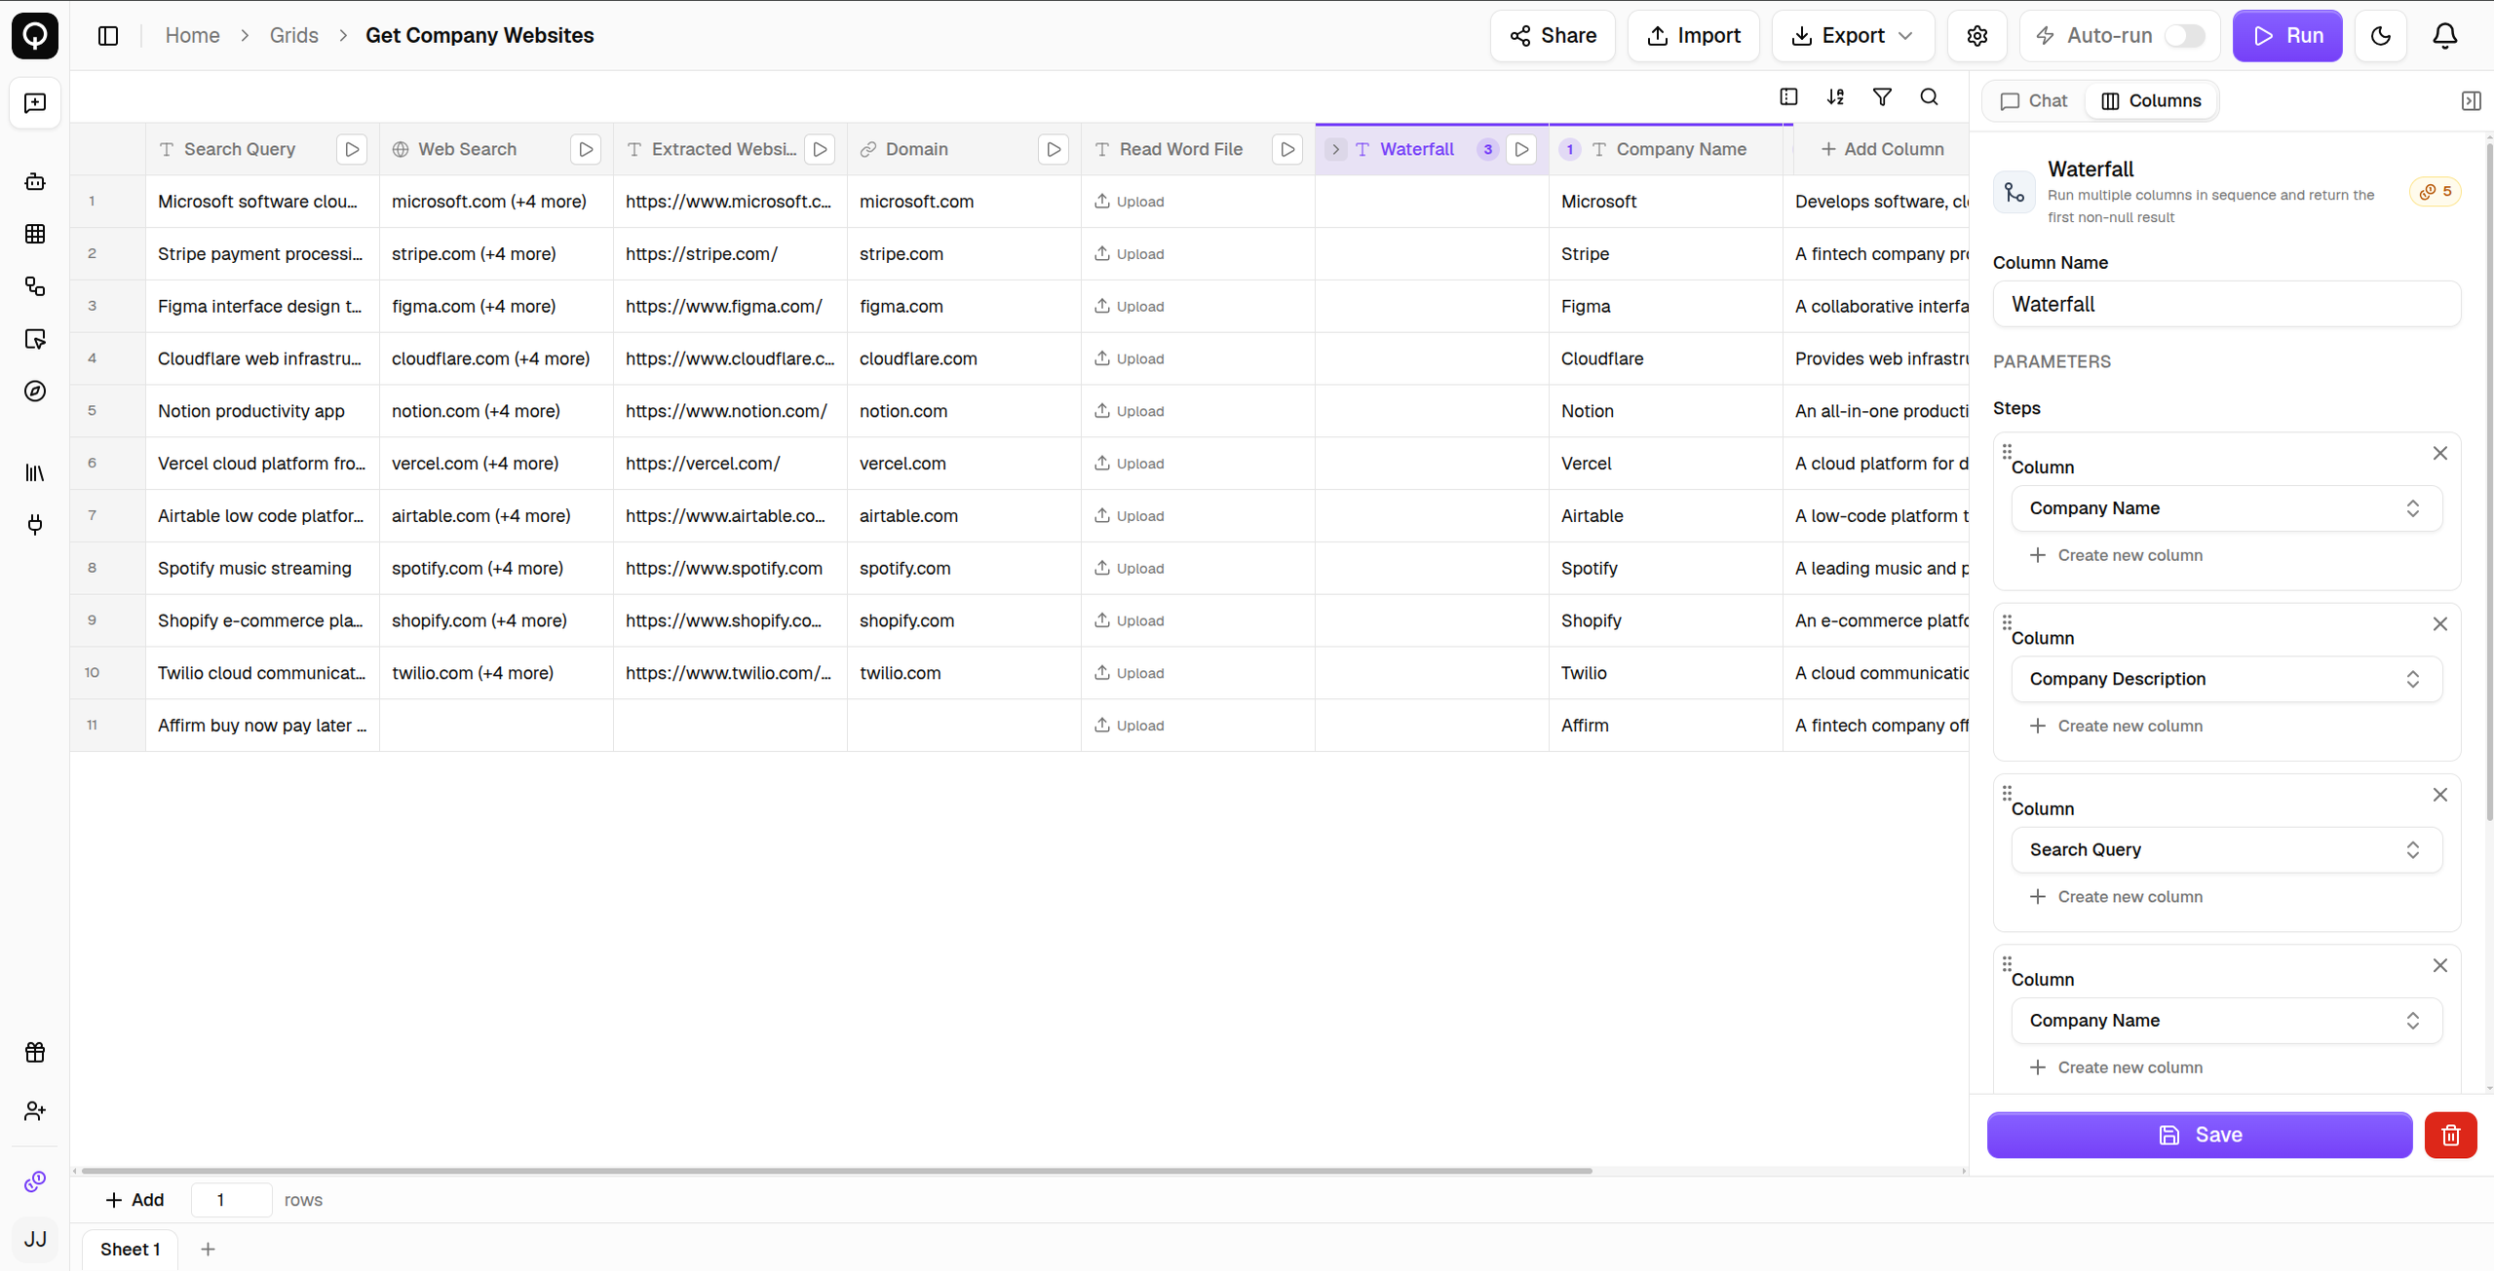Image resolution: width=2494 pixels, height=1271 pixels.
Task: Upload a file in the Microsoft row
Action: click(x=1130, y=202)
